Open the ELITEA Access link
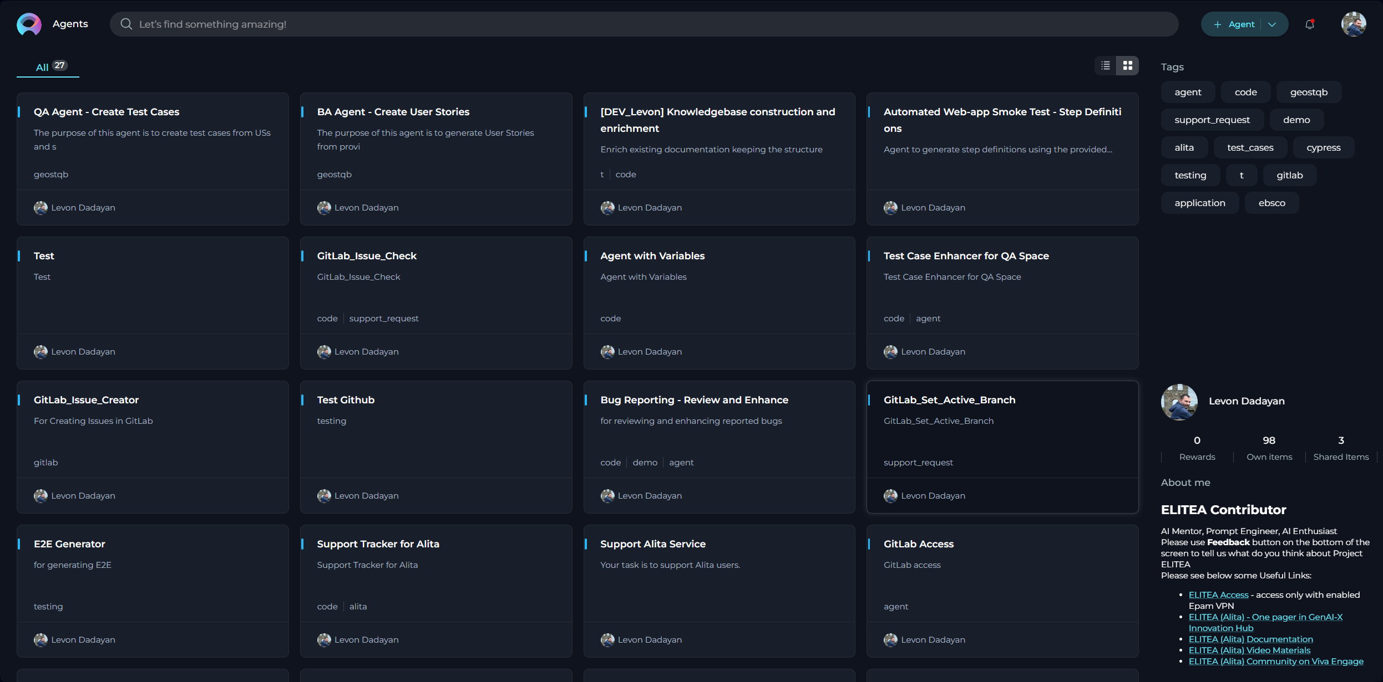The image size is (1383, 682). [1218, 595]
